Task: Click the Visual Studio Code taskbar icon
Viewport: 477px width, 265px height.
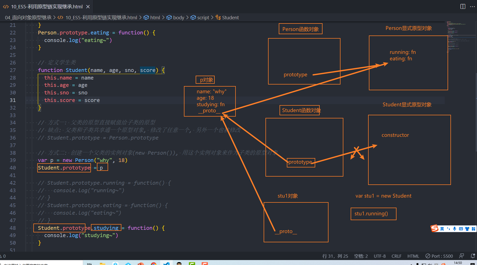Action: pyautogui.click(x=166, y=263)
